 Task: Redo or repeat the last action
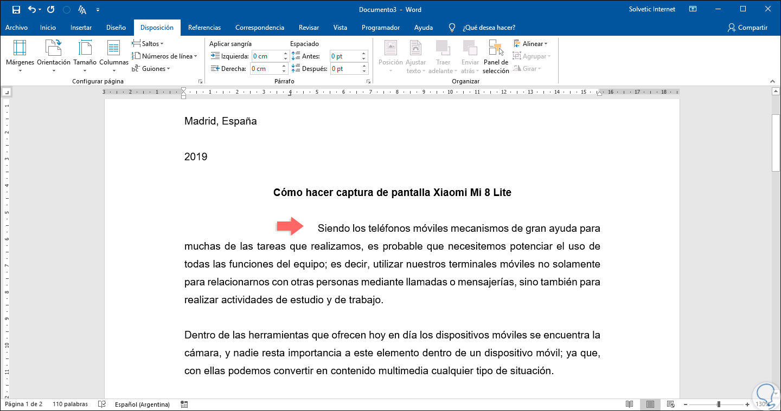tap(51, 10)
